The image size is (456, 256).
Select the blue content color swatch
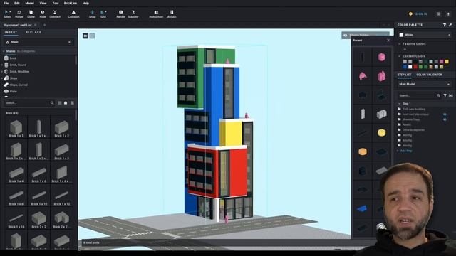pyautogui.click(x=405, y=67)
